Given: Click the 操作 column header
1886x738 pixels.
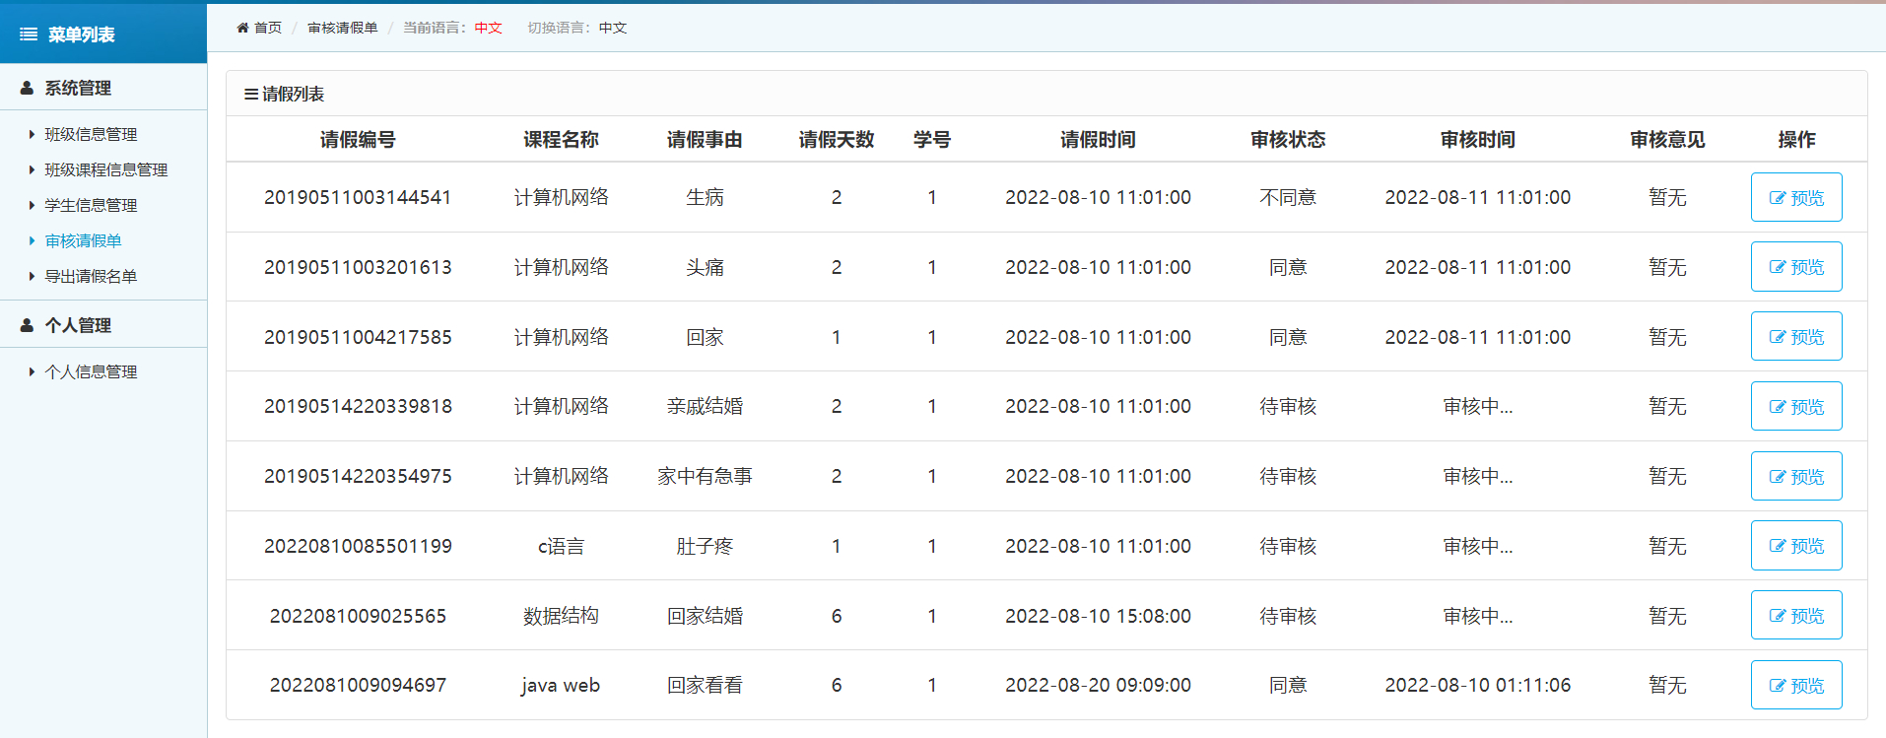Looking at the screenshot, I should [1796, 140].
